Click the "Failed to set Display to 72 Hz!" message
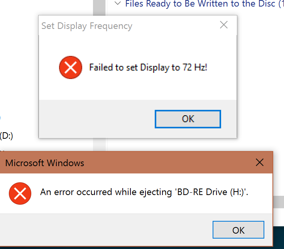Screen dimensions: 284x249 [148, 68]
